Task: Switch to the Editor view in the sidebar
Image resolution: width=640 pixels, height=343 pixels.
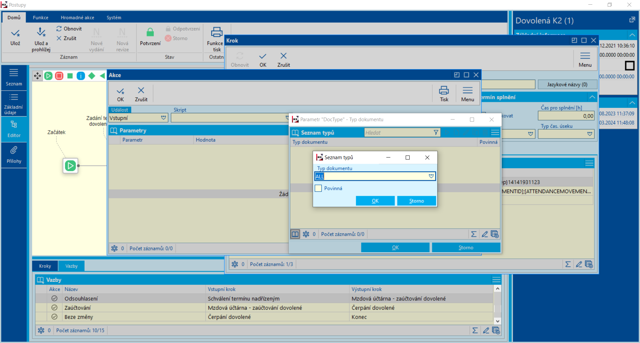Action: tap(14, 129)
